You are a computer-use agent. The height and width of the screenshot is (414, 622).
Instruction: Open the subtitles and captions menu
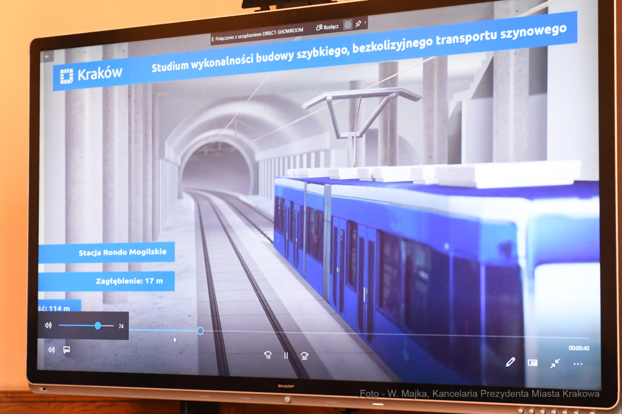click(x=67, y=350)
